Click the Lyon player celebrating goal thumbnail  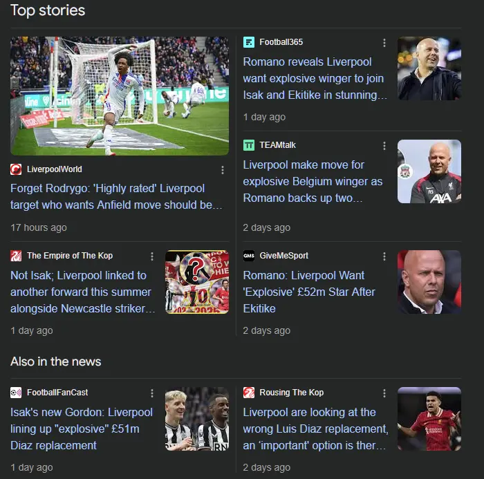(120, 95)
